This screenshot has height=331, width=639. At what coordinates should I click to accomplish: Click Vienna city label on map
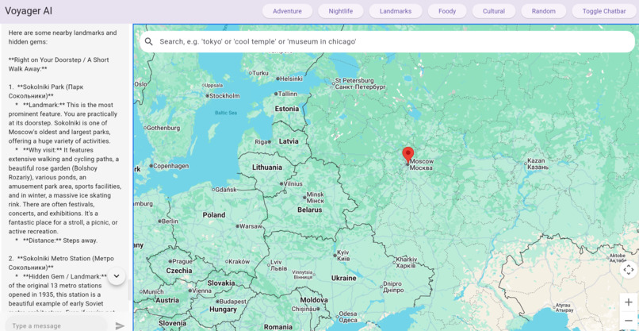click(200, 291)
